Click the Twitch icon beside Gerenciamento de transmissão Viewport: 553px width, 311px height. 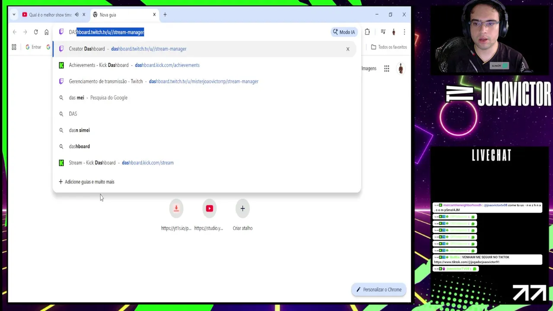click(x=61, y=81)
